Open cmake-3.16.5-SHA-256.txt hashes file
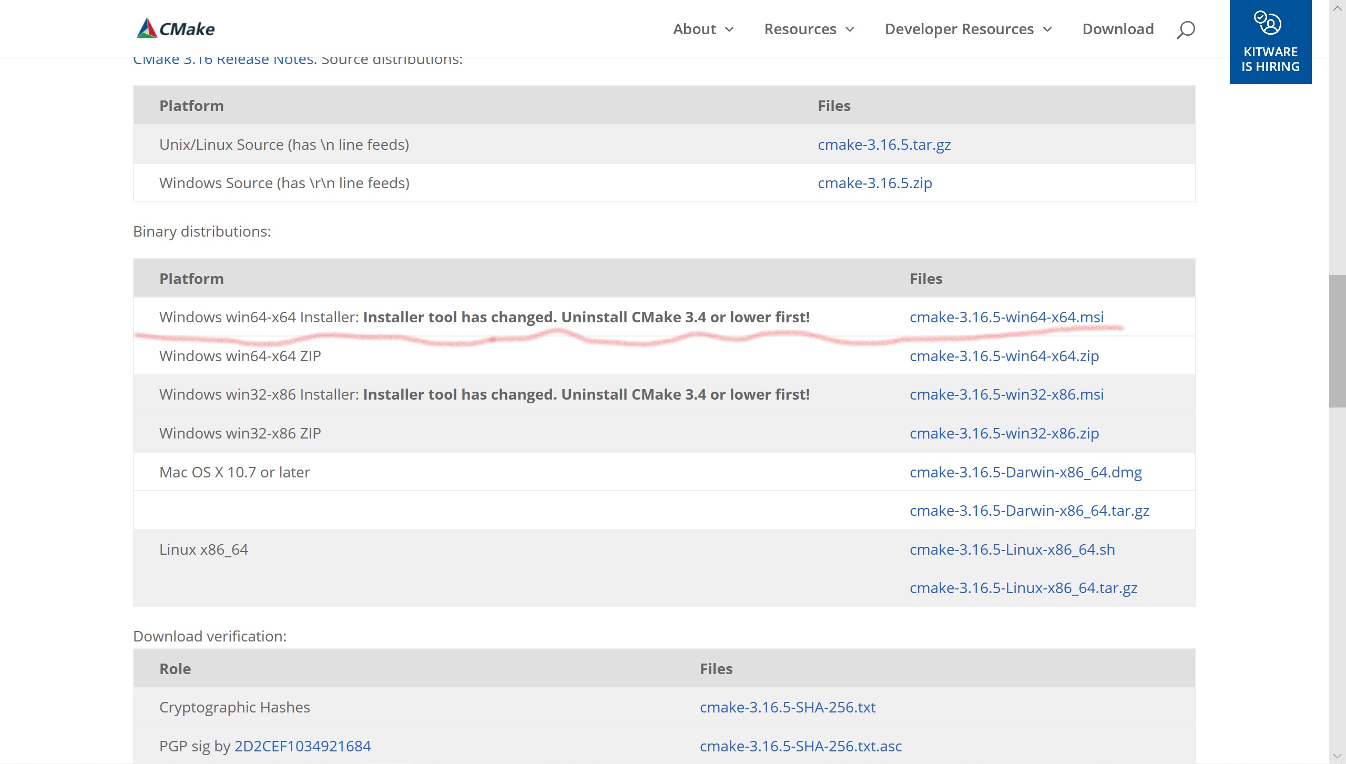The image size is (1346, 764). point(787,707)
